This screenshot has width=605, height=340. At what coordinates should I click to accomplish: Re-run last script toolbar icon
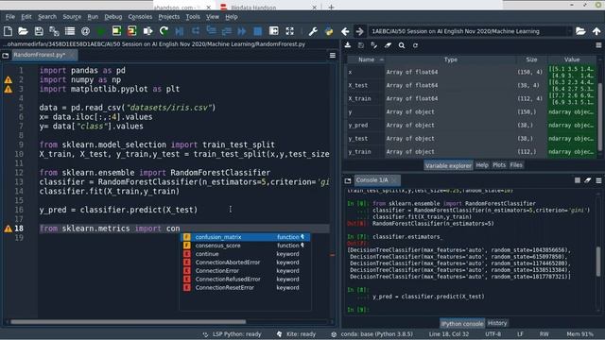(x=164, y=31)
